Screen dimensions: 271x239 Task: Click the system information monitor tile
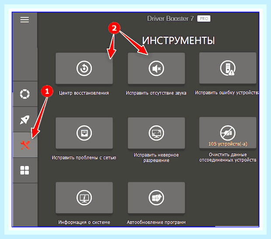[84, 198]
